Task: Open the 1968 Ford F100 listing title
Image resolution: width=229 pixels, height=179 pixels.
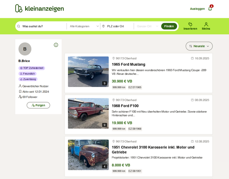Action: pos(125,106)
